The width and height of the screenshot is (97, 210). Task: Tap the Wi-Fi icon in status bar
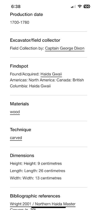pos(80,6)
